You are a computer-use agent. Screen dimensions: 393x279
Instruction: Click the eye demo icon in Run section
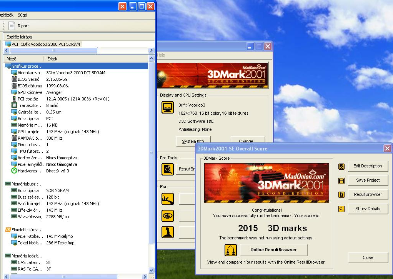pos(168,216)
